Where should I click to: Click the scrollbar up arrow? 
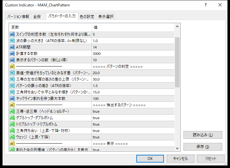[x=177, y=27]
